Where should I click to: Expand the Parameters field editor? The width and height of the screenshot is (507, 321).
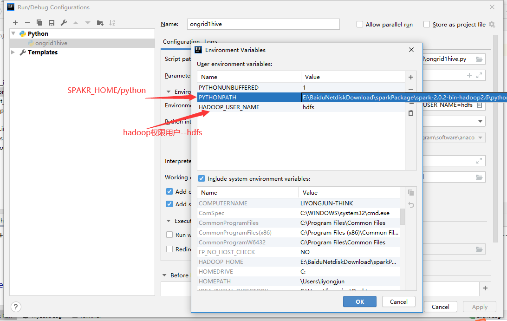pyautogui.click(x=479, y=75)
